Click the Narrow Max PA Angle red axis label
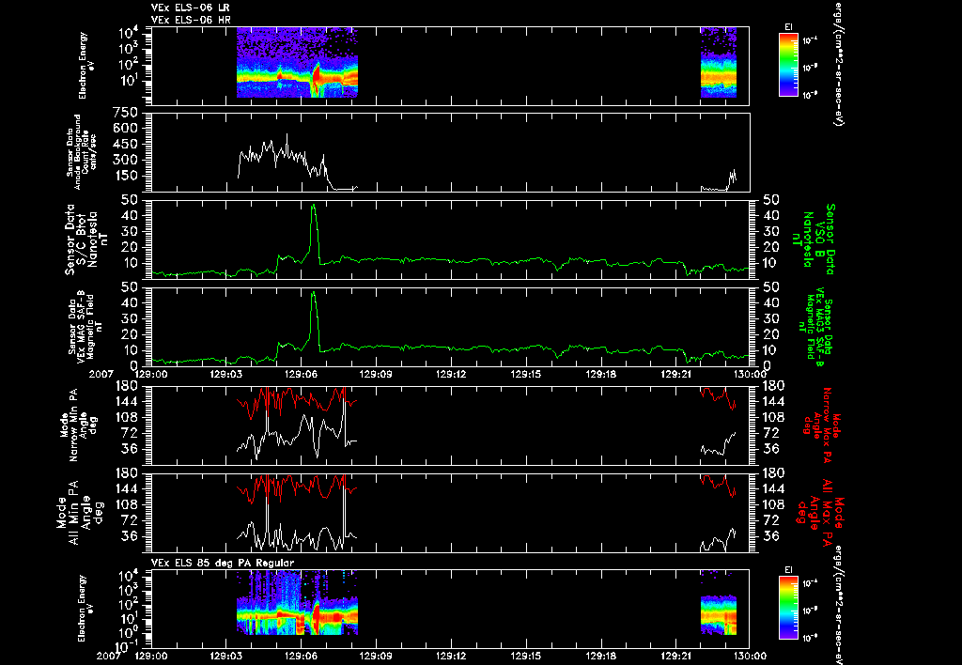962x665 pixels. 819,425
